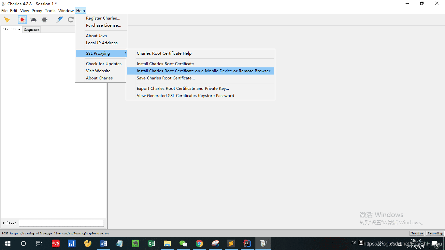Select Install Charles Root Certificate
Screen dimensions: 445x250
point(165,64)
